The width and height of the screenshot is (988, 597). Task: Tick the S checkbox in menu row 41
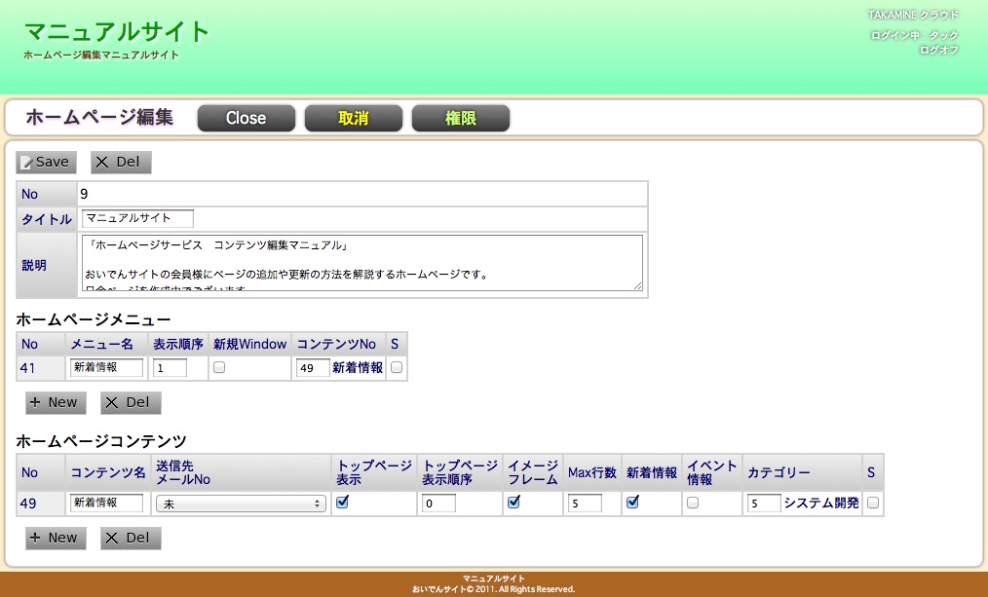tap(397, 367)
